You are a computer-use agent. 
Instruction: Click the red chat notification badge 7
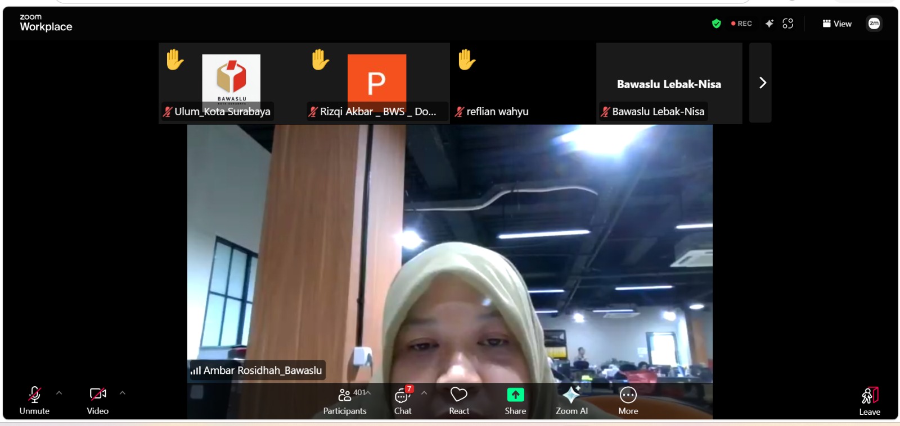pyautogui.click(x=409, y=388)
